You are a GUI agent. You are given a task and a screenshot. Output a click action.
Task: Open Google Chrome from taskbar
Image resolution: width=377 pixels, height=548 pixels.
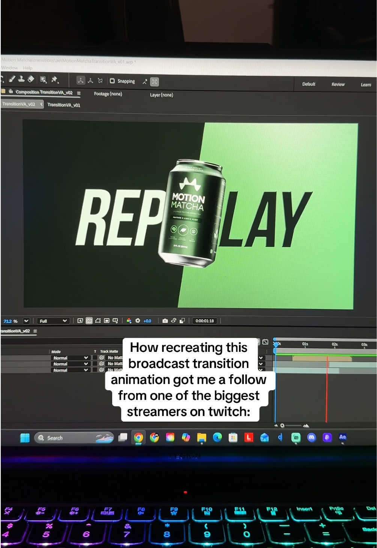click(x=138, y=438)
